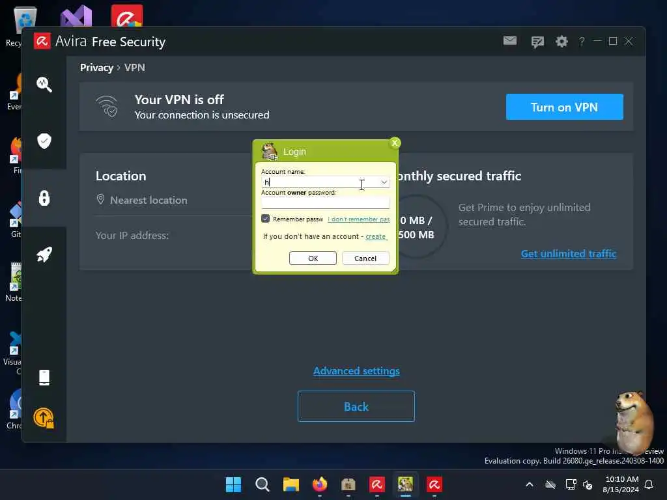Open the Get unlimited traffic link

coord(569,254)
